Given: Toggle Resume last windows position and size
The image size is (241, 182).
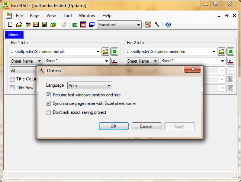Looking at the screenshot, I should 48,95.
